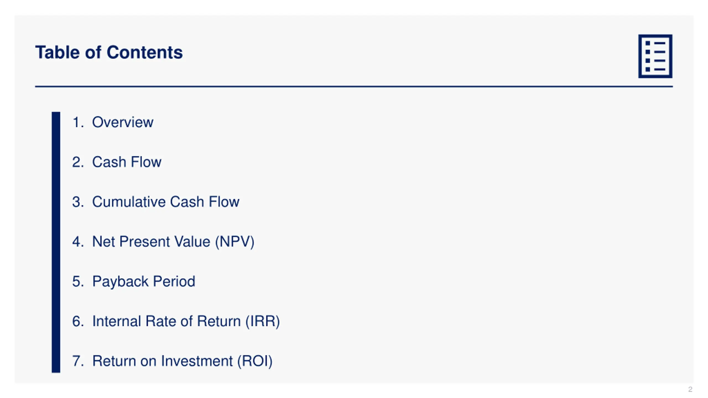Click the list document icon beside the title
The width and height of the screenshot is (708, 398).
(x=655, y=56)
